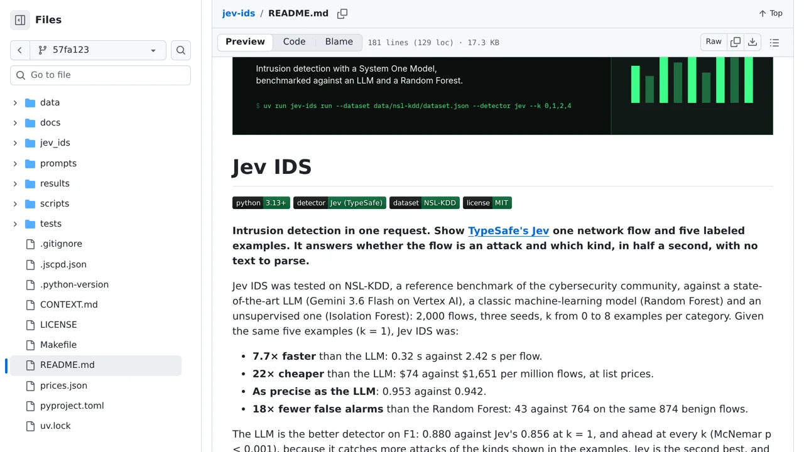
Task: Open file search magnifier button
Action: point(181,50)
